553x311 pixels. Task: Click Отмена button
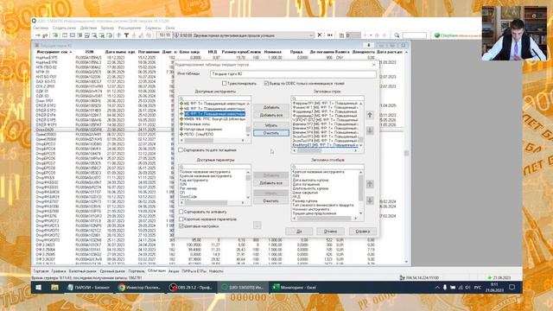[330, 232]
